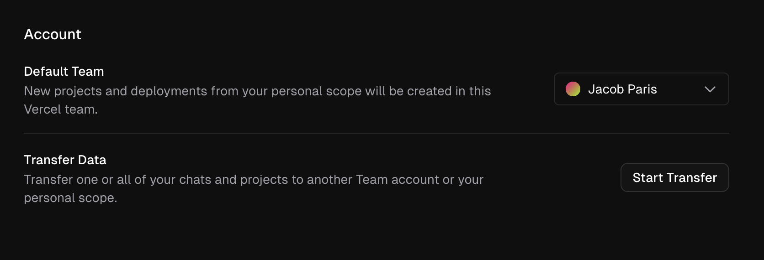The image size is (764, 260).
Task: Click the word Vercel in team description
Action: point(42,109)
